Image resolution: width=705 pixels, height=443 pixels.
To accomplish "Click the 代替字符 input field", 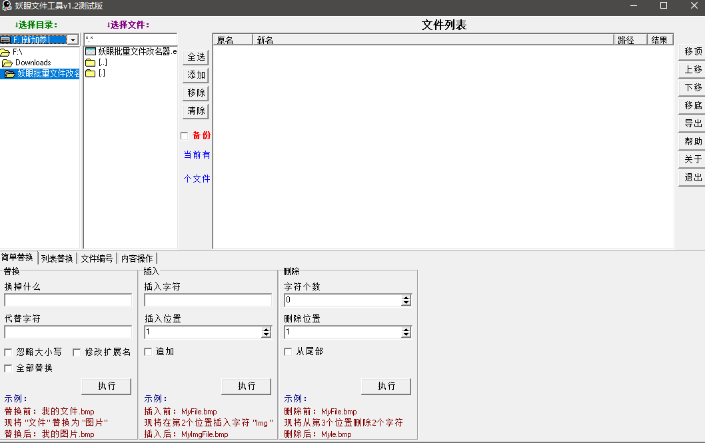I will click(x=68, y=332).
